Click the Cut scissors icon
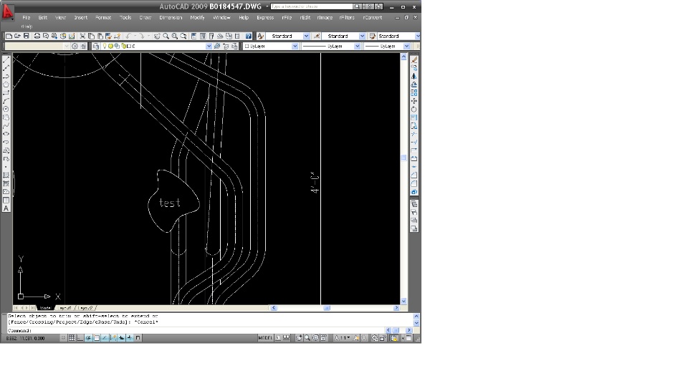Screen dimensions: 688x391 coord(82,36)
